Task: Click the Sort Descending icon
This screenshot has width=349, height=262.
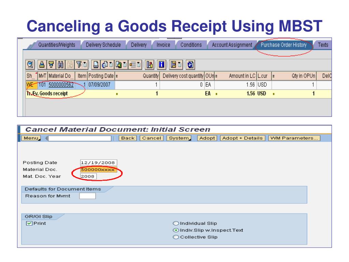Action: point(51,64)
